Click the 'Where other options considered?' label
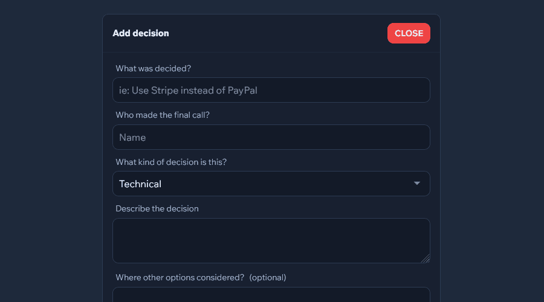 [180, 277]
